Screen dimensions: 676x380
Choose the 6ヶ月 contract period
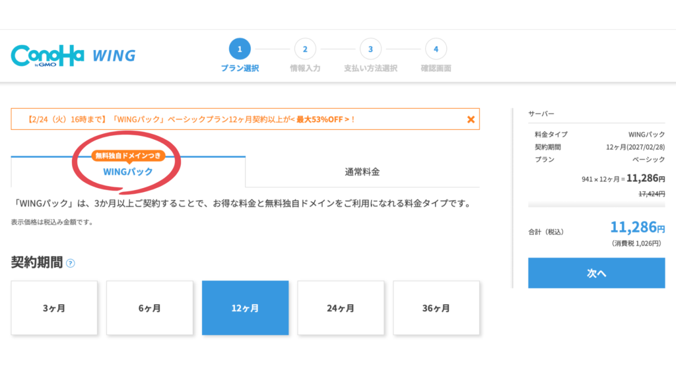[150, 308]
